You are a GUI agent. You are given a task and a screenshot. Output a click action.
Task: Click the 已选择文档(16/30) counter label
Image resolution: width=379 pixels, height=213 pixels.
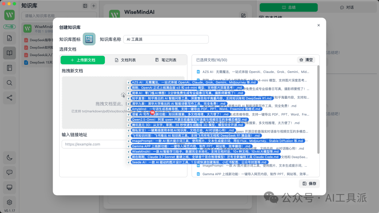point(212,60)
